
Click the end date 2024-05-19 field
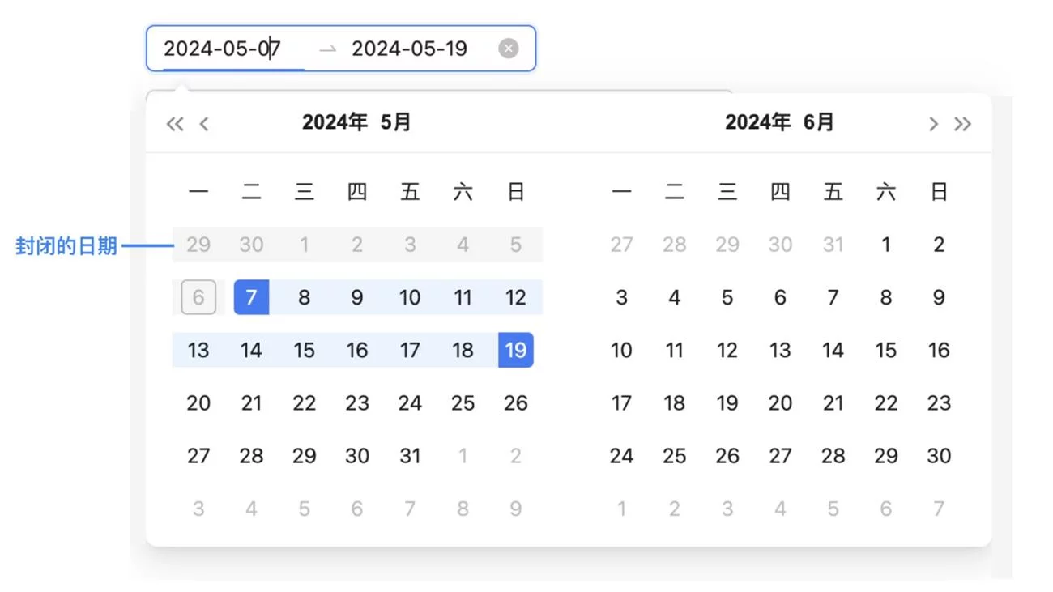(x=409, y=49)
